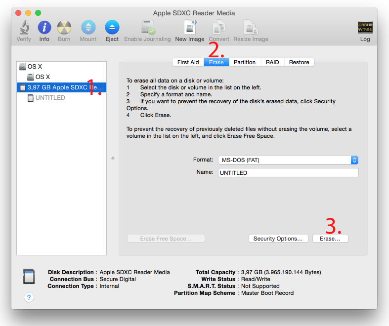Select the UNTITLED volume in sidebar
This screenshot has height=326, width=389.
61,98
